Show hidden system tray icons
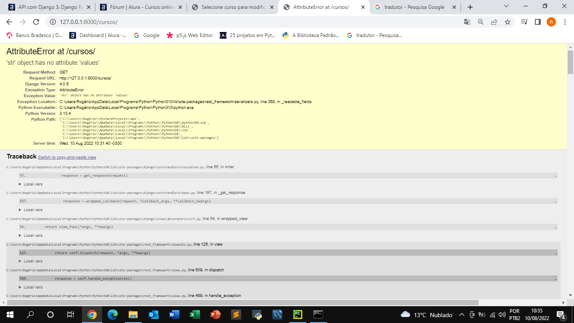The height and width of the screenshot is (323, 574). point(461,315)
